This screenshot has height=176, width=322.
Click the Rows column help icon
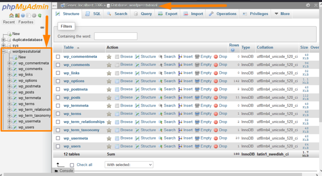pos(233,50)
